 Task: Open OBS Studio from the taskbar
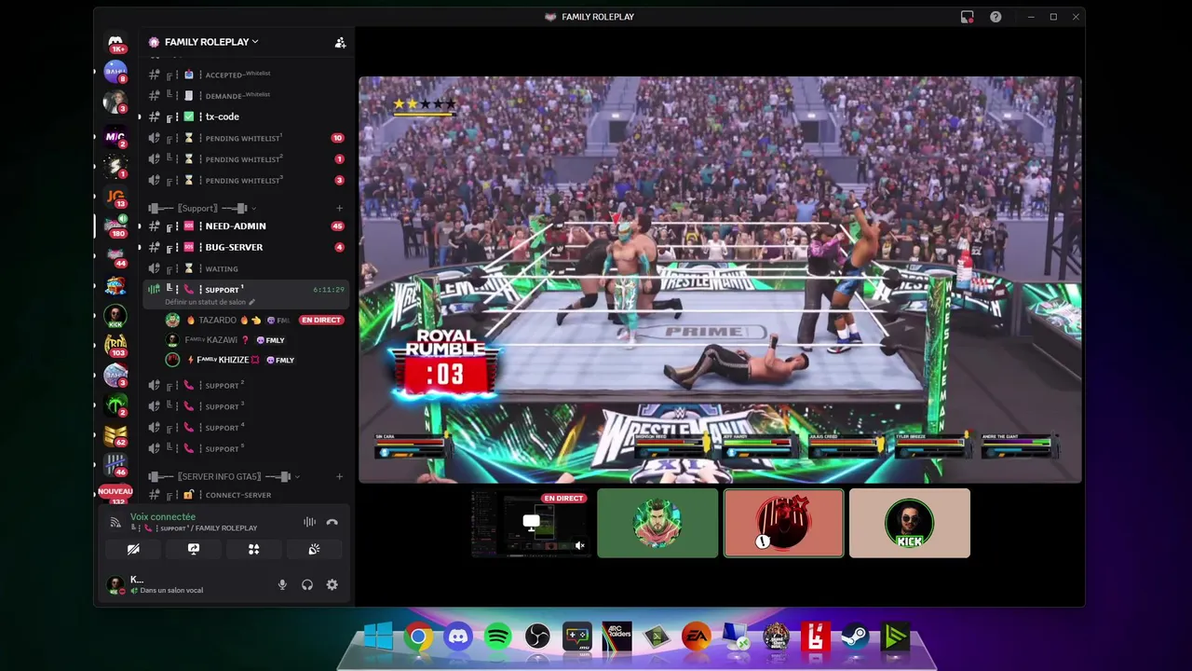coord(537,637)
